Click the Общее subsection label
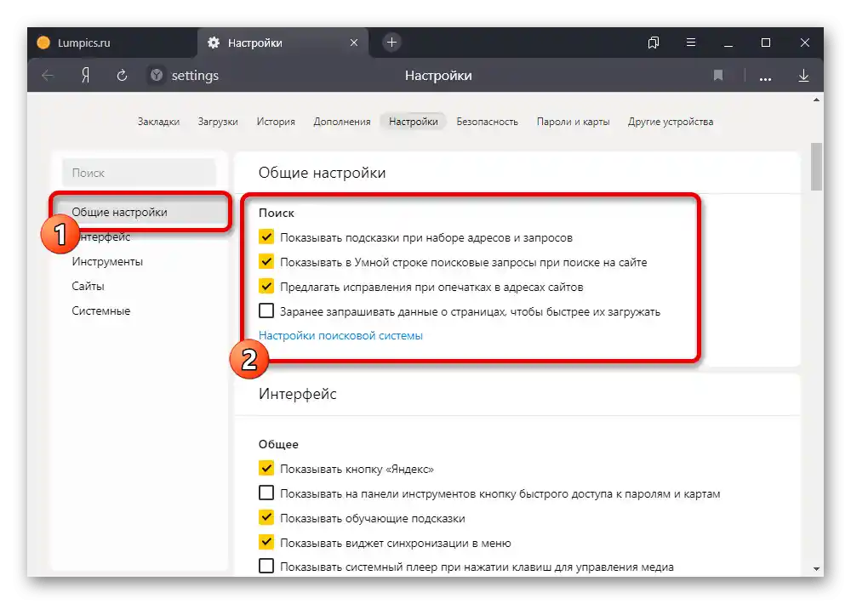 coord(278,444)
